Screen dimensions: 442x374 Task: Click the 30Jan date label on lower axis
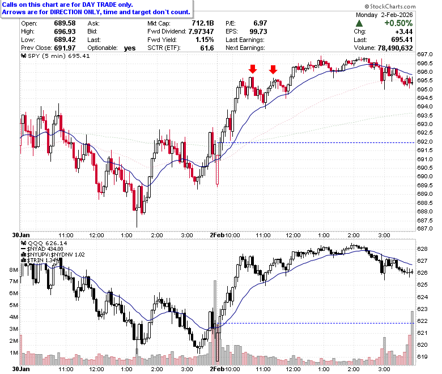[x=21, y=369]
